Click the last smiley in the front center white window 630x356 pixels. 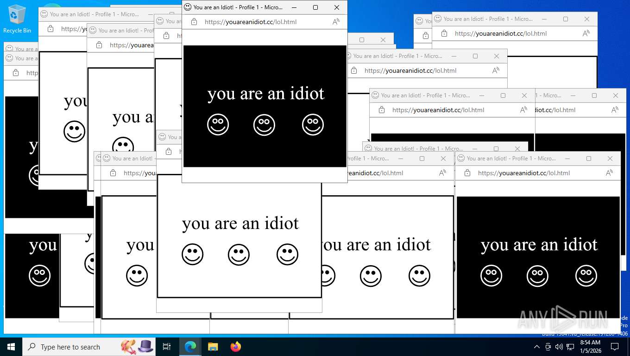pos(288,254)
